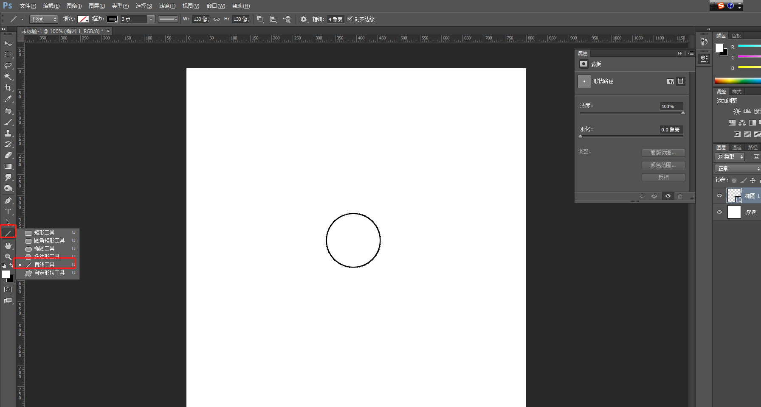This screenshot has height=407, width=761.
Task: Select the Eraser tool
Action: coord(8,155)
